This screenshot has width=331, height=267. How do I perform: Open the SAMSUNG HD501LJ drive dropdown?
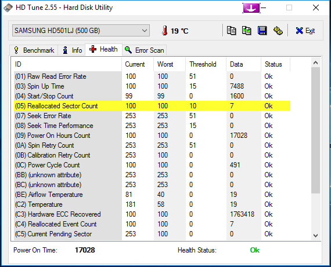tap(81, 31)
